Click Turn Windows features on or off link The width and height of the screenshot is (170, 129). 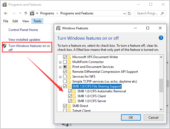(29, 48)
